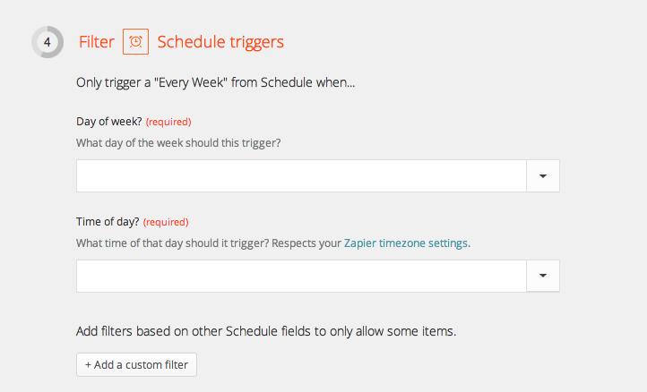Click the "Time of day?" label
This screenshot has height=392, width=647.
coord(108,222)
